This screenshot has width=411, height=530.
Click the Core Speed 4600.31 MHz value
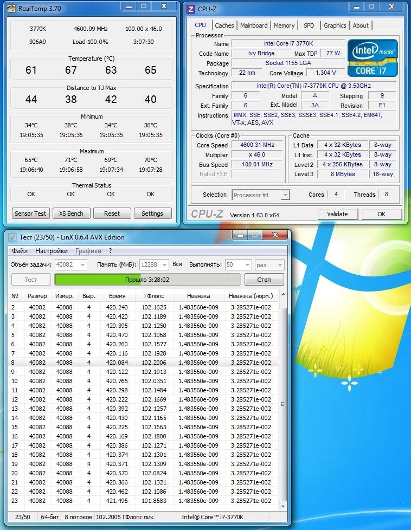(x=258, y=145)
